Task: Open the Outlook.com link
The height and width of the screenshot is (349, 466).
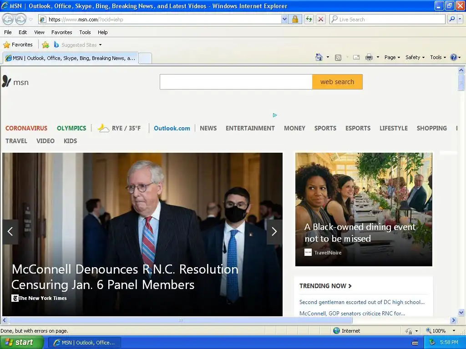Action: 172,128
